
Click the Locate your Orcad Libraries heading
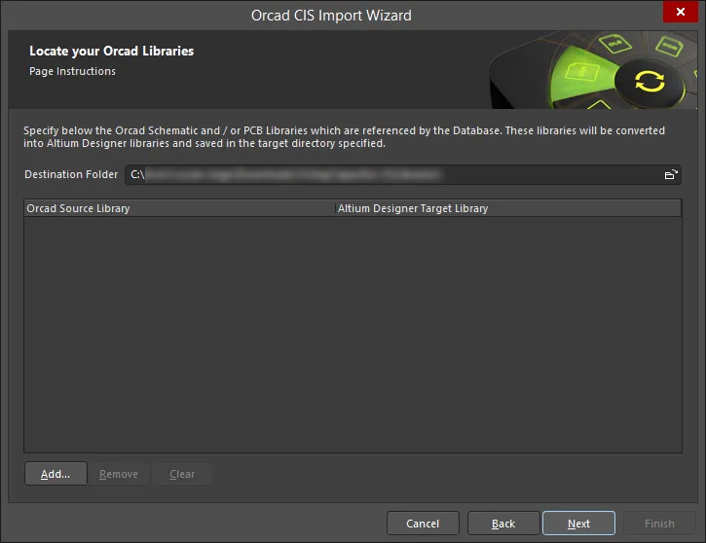112,51
